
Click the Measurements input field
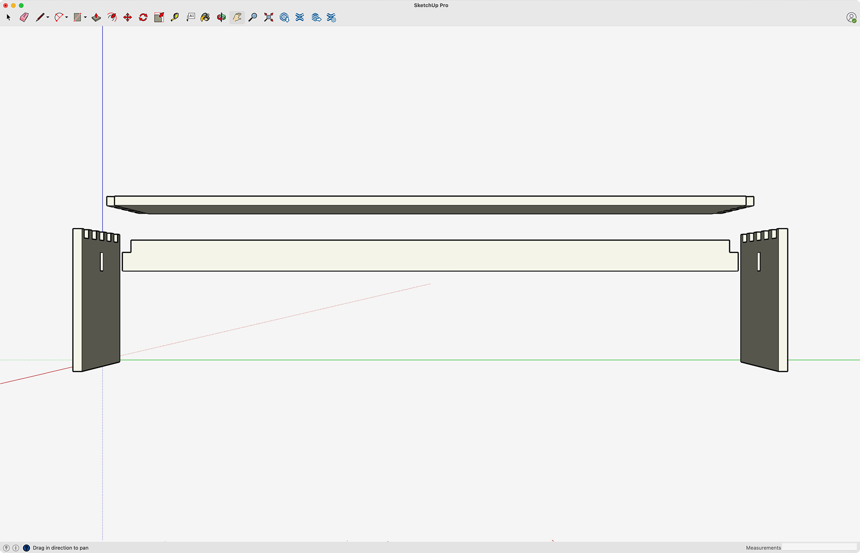[819, 547]
